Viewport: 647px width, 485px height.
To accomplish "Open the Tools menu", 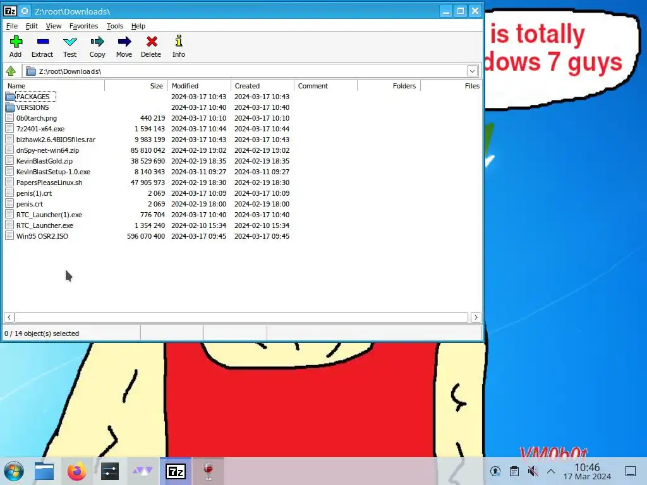I will click(x=115, y=26).
